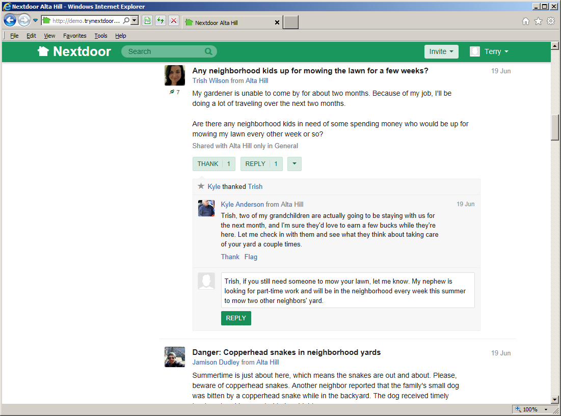Click the Nextdoor home logo
Viewport: 561px width, 416px height.
point(74,51)
